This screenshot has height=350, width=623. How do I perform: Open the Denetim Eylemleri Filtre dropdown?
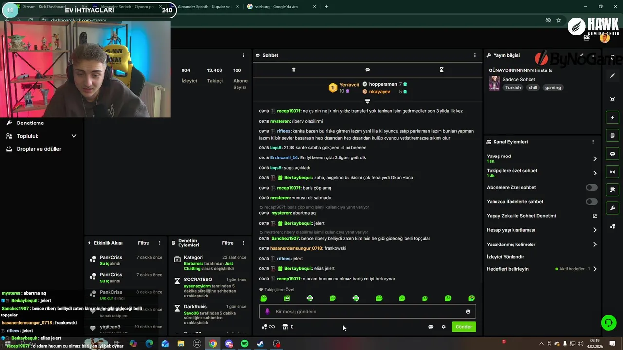click(x=228, y=243)
